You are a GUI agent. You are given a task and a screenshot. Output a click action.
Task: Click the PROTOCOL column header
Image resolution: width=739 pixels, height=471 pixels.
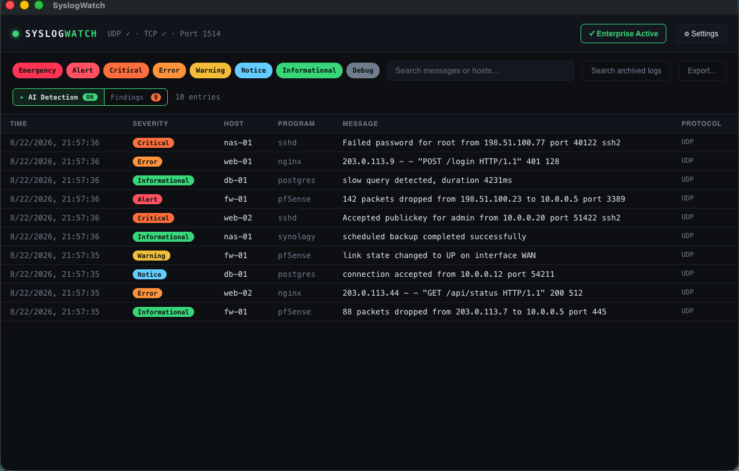pyautogui.click(x=701, y=123)
